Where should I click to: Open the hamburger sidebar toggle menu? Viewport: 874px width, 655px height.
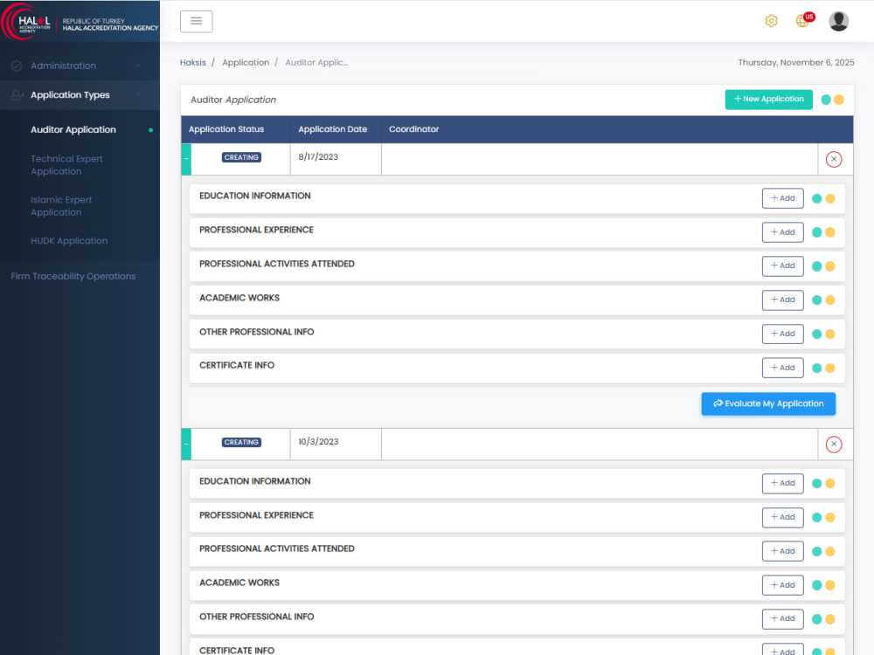click(x=196, y=21)
